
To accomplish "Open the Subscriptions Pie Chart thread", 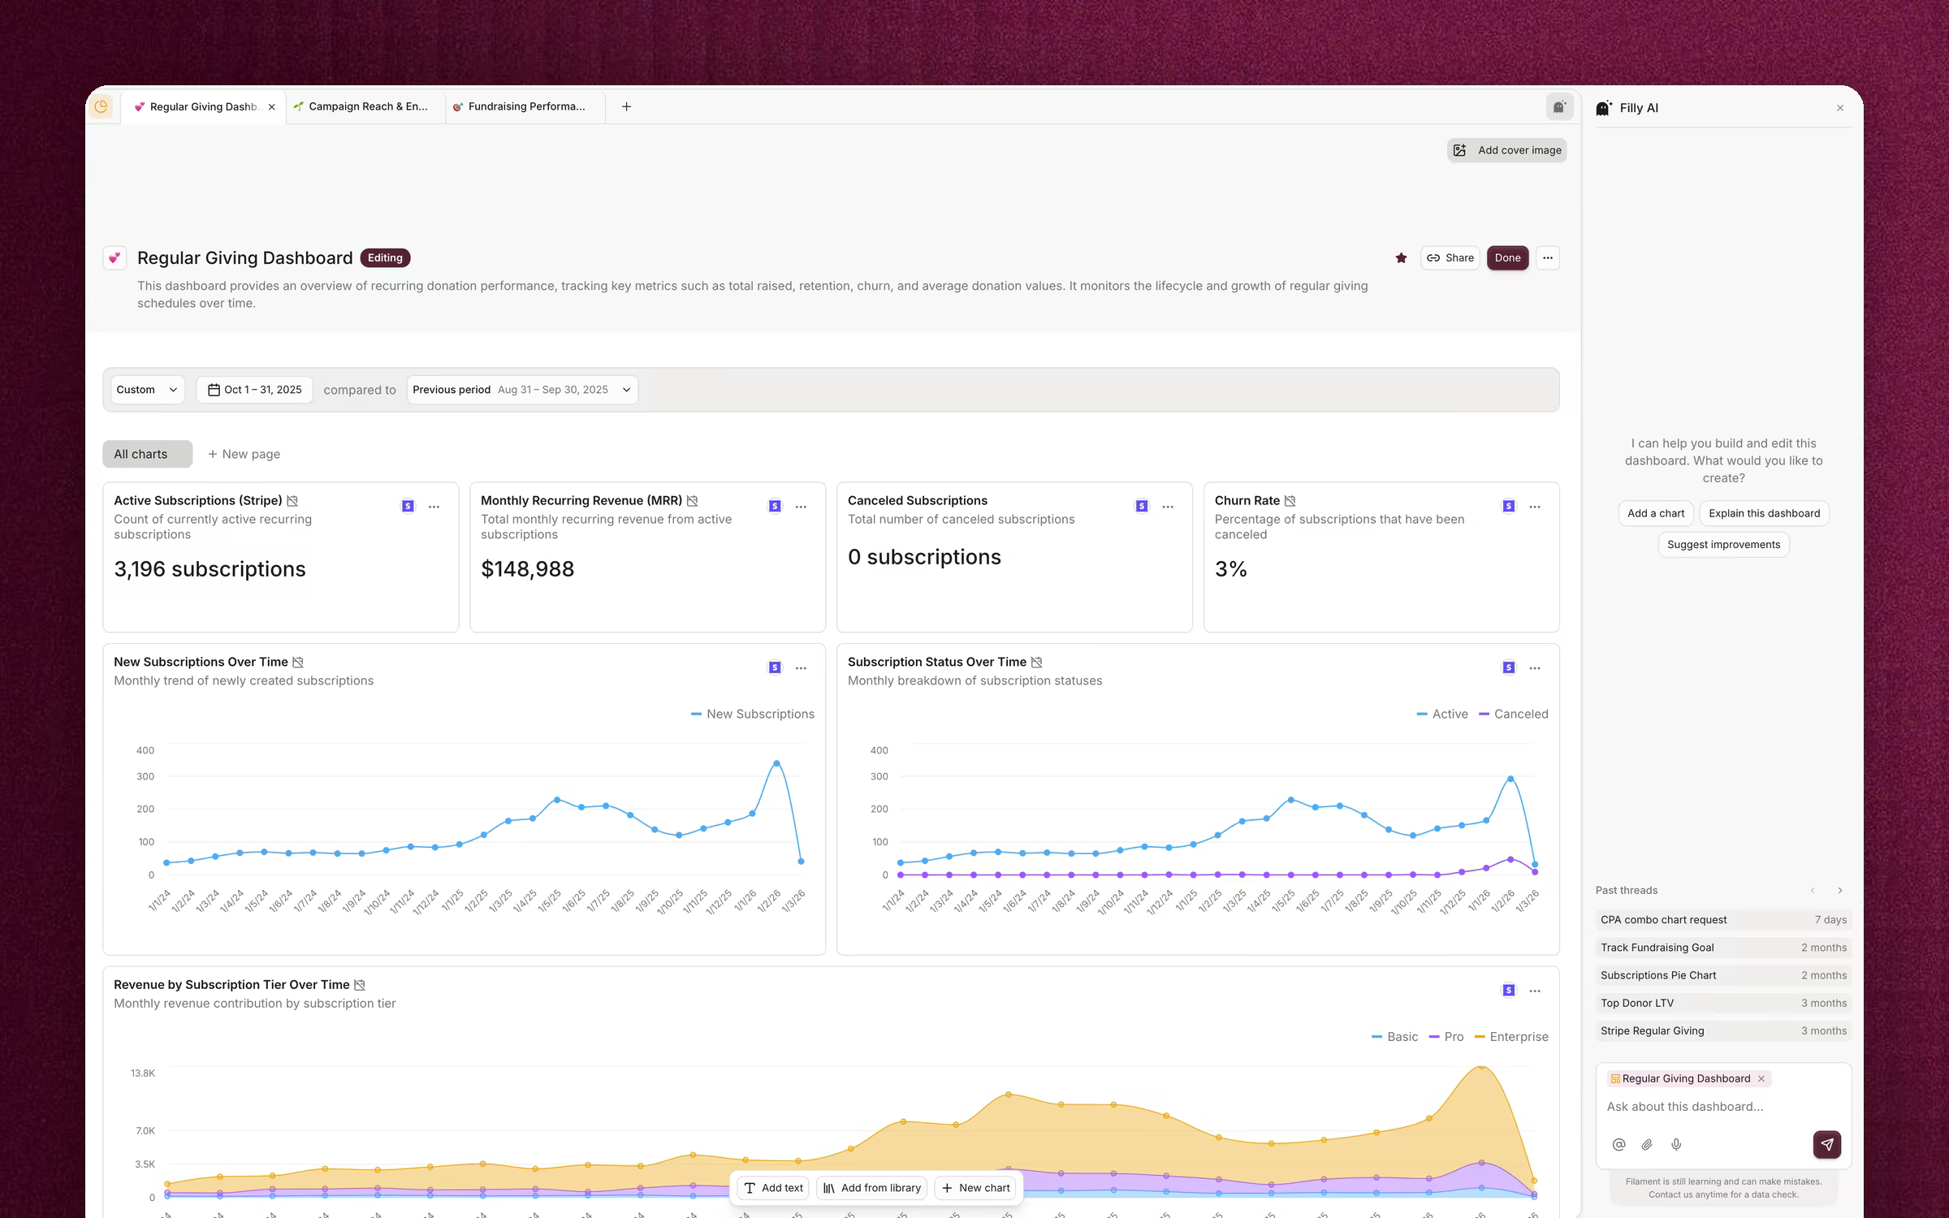I will pos(1723,975).
